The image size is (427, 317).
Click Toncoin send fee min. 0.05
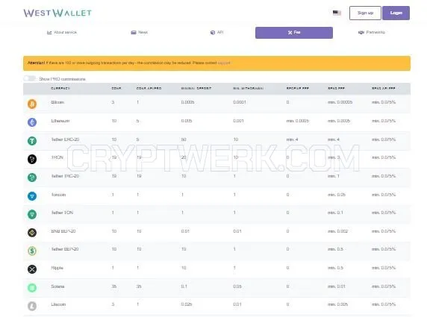coord(337,195)
